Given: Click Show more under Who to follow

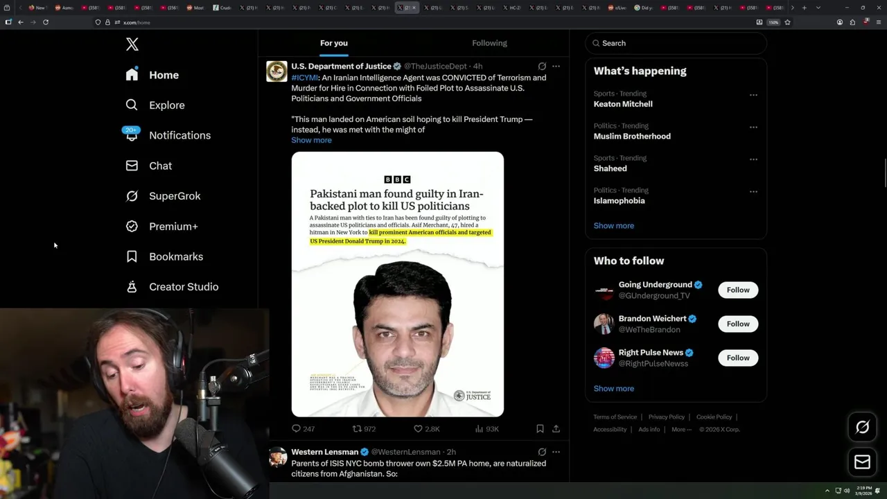Looking at the screenshot, I should [x=613, y=388].
